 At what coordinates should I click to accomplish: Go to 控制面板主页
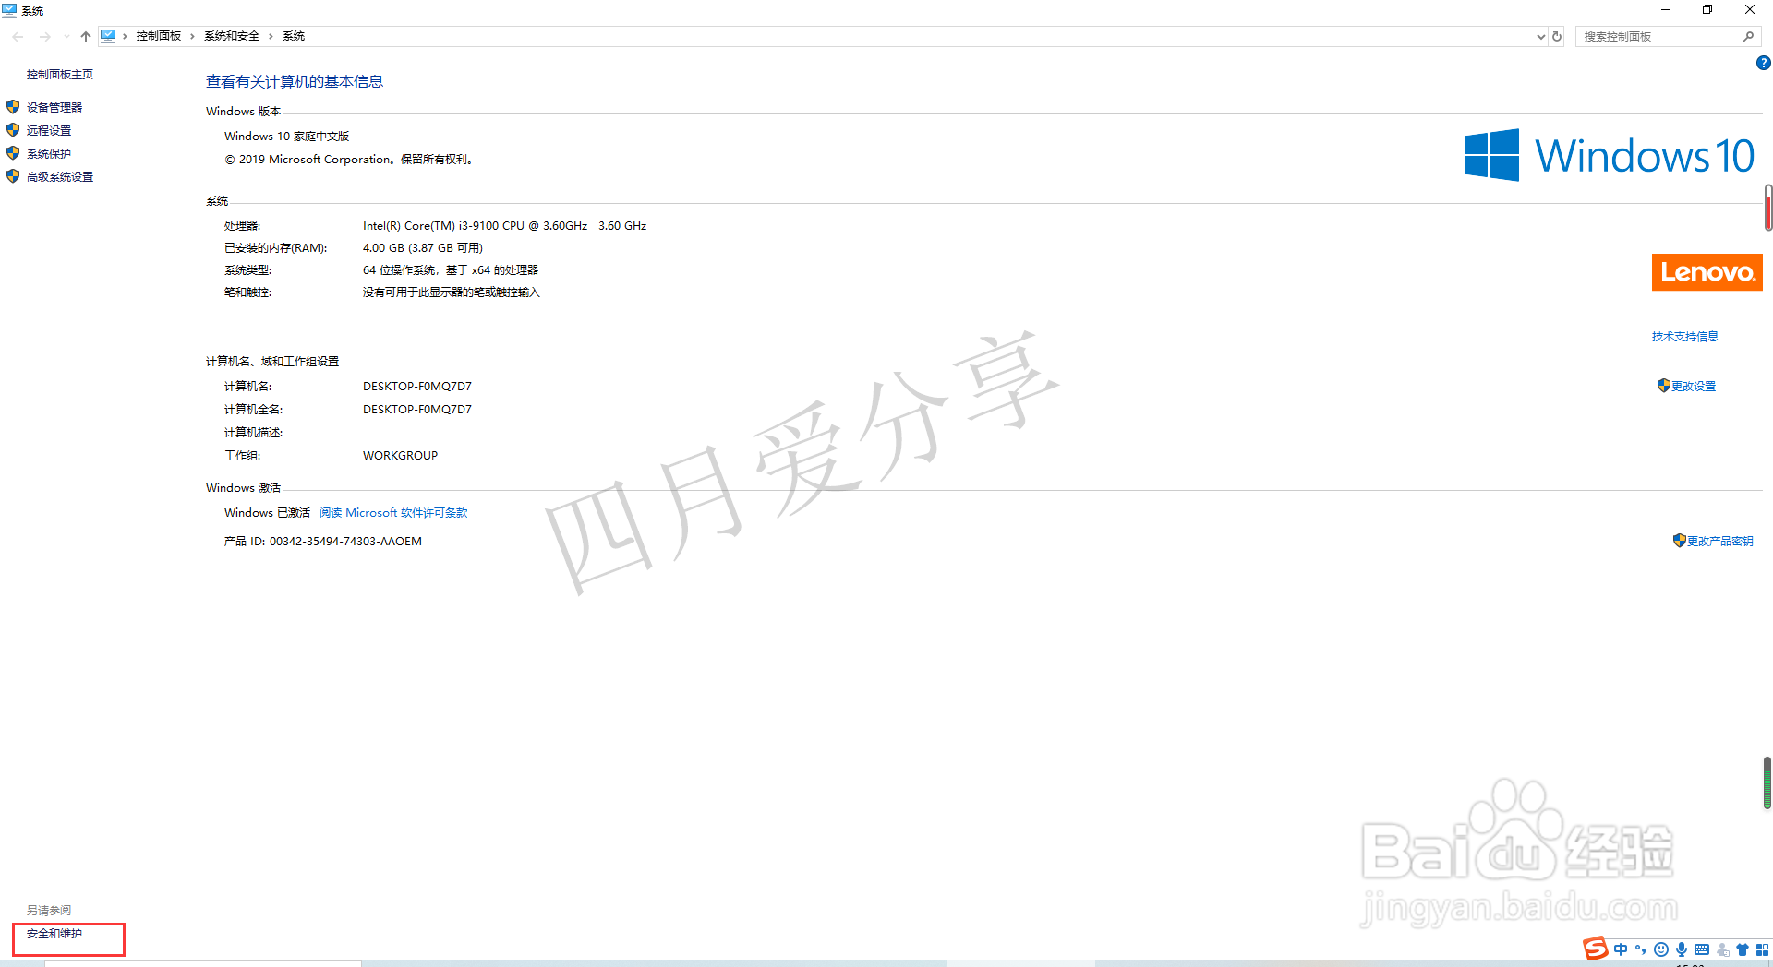[60, 75]
